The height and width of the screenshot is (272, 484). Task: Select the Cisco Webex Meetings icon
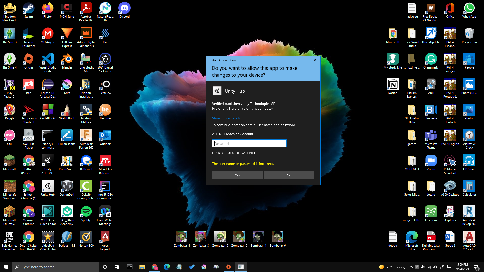coord(105,216)
